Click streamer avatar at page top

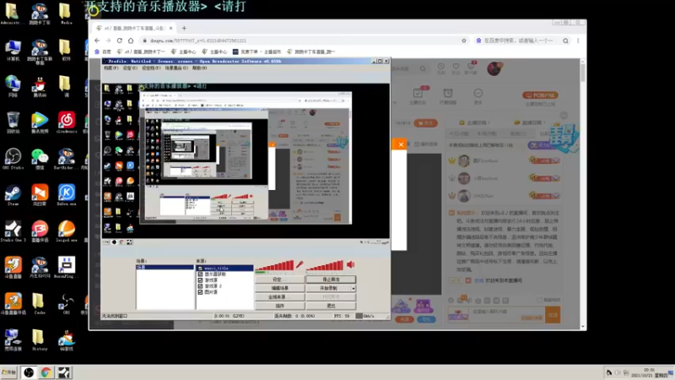(x=494, y=68)
